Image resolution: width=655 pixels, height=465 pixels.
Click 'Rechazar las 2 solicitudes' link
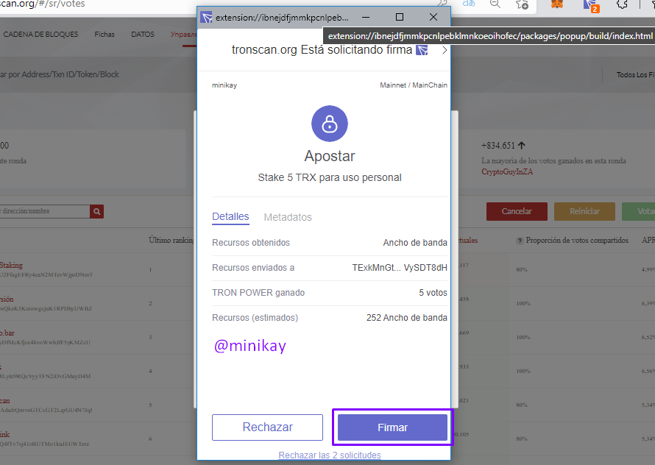330,455
